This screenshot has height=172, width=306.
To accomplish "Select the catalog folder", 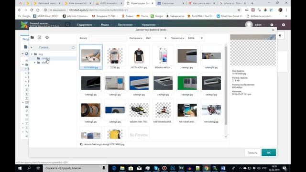I will pos(45,58).
